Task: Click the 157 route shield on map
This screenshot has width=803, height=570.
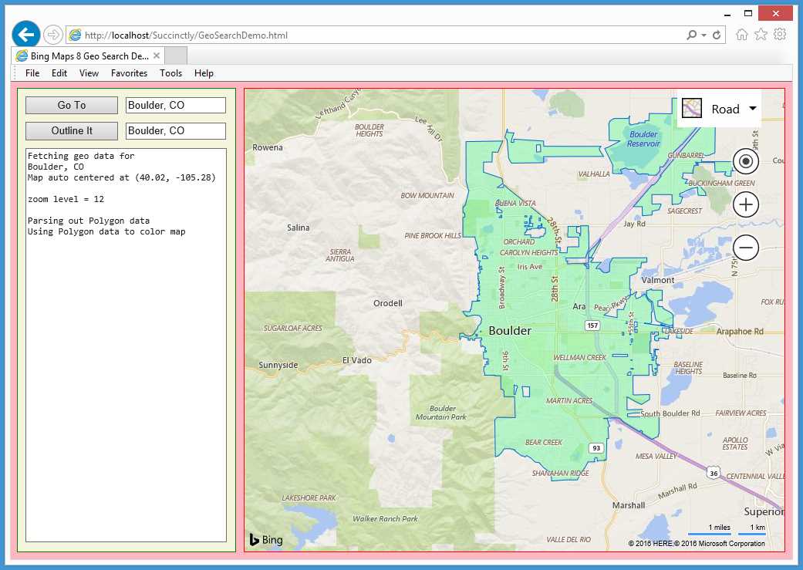Action: (592, 325)
